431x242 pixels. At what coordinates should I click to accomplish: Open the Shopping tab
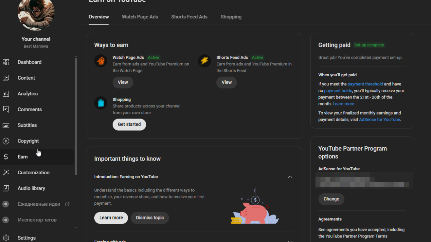(231, 17)
